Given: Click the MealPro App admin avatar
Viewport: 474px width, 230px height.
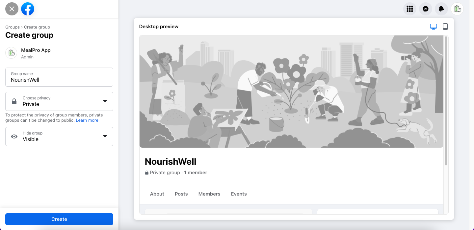Looking at the screenshot, I should [x=11, y=53].
